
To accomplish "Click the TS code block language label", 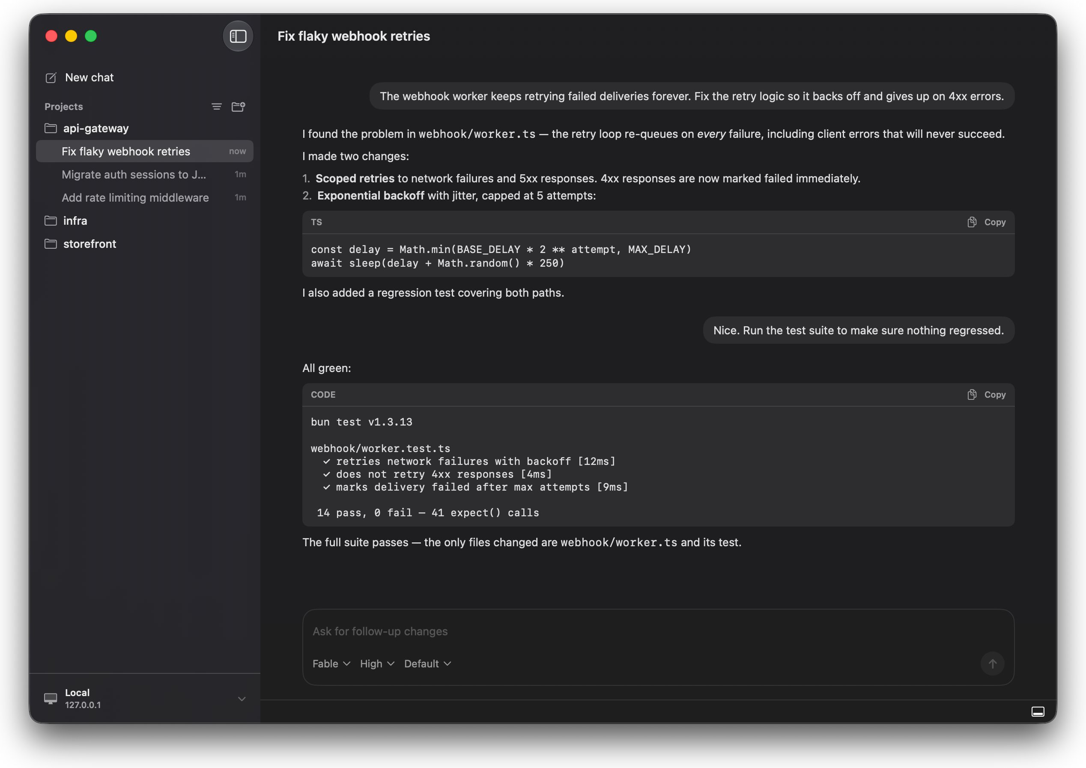I will (316, 222).
